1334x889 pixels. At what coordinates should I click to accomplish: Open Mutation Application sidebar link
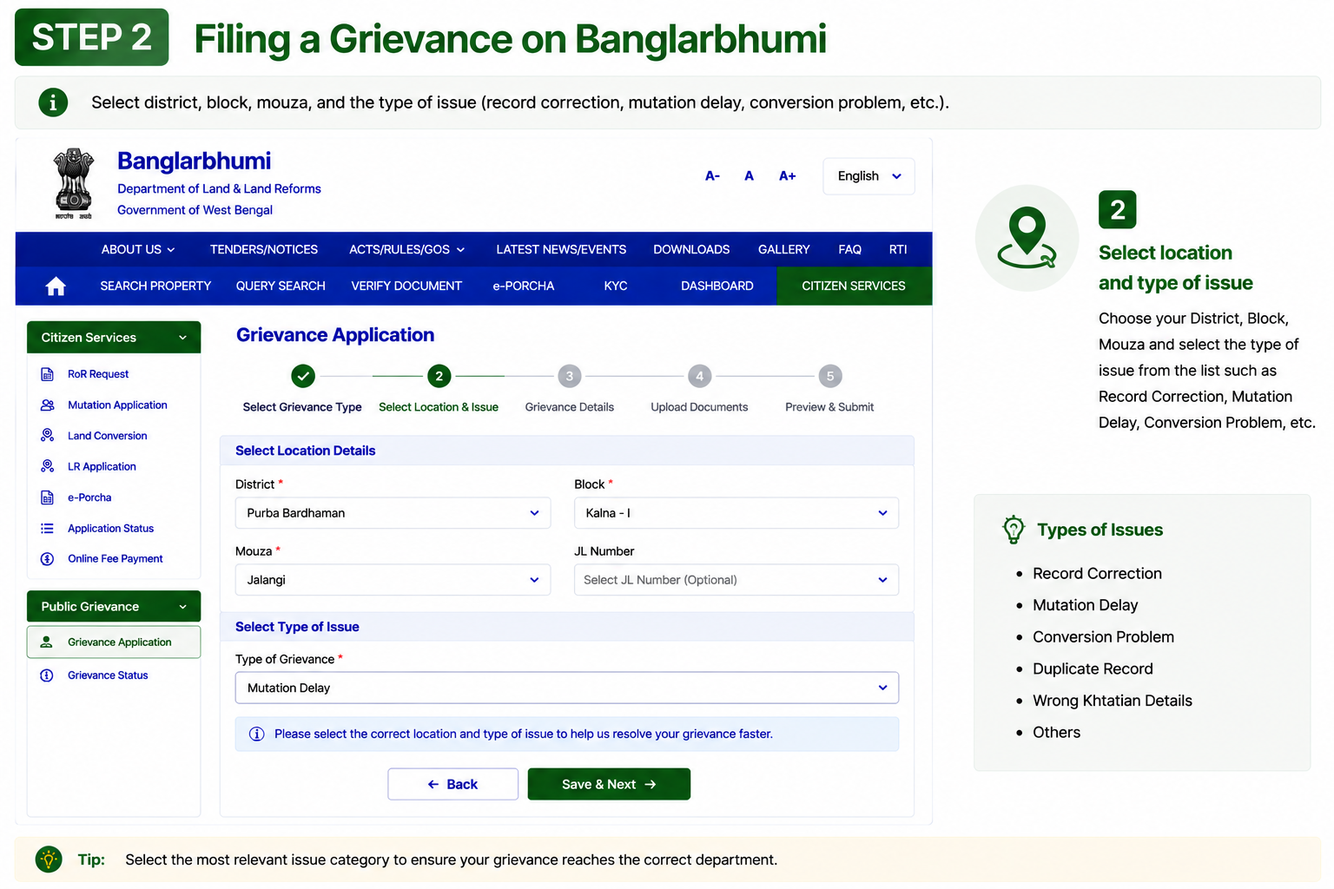pos(117,405)
